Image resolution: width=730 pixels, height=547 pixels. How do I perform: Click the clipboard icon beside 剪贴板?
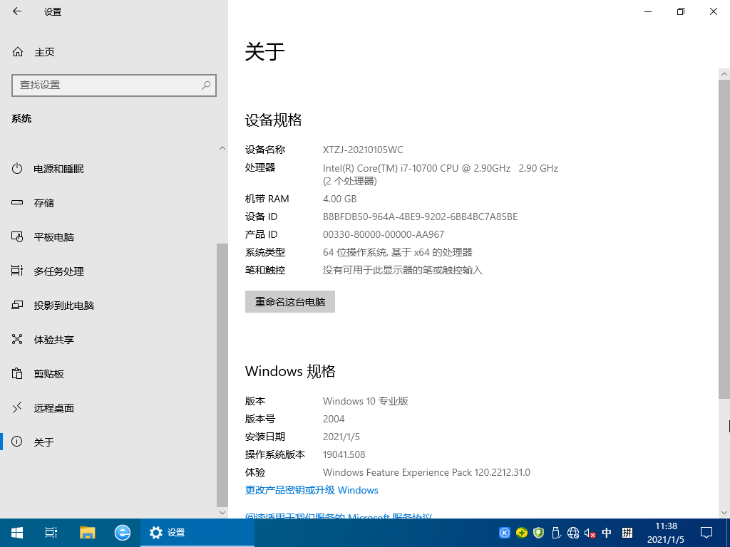[17, 373]
